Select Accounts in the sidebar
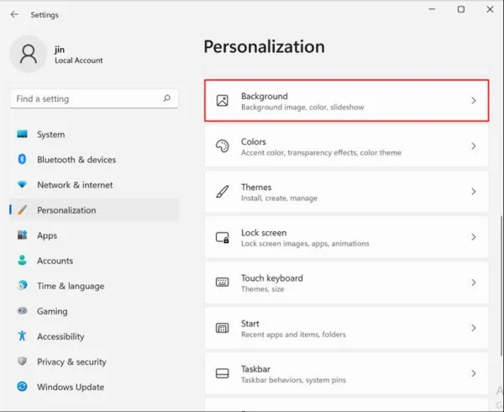 (x=94, y=261)
